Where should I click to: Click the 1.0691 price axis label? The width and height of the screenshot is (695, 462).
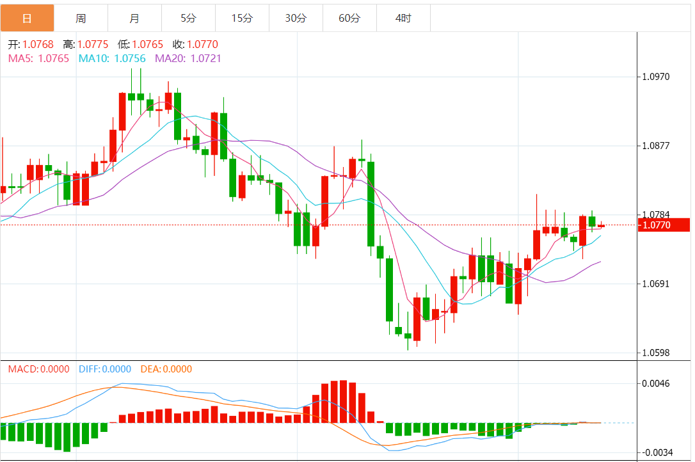pyautogui.click(x=656, y=283)
